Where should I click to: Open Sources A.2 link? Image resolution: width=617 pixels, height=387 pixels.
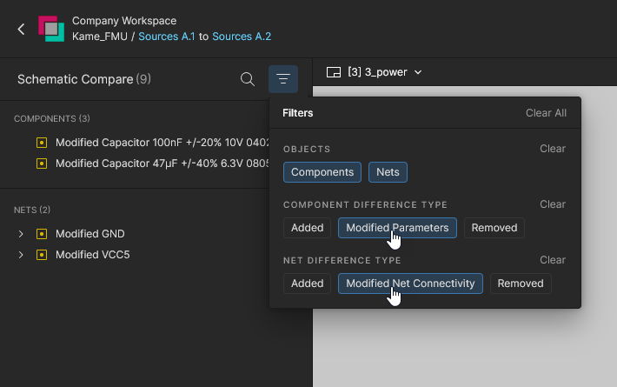242,37
